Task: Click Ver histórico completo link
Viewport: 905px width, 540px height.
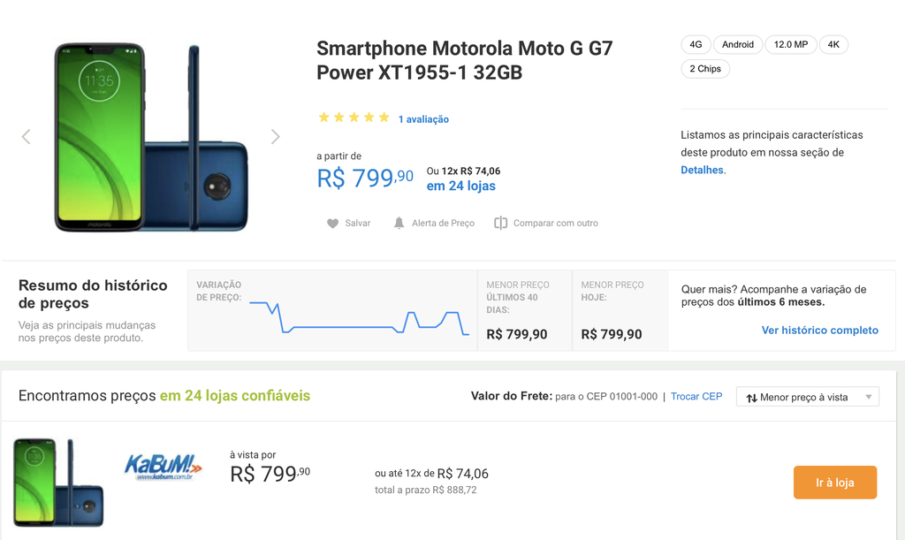Action: [x=819, y=330]
